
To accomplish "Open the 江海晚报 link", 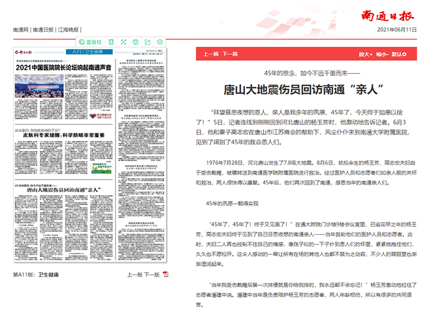I will (68, 30).
